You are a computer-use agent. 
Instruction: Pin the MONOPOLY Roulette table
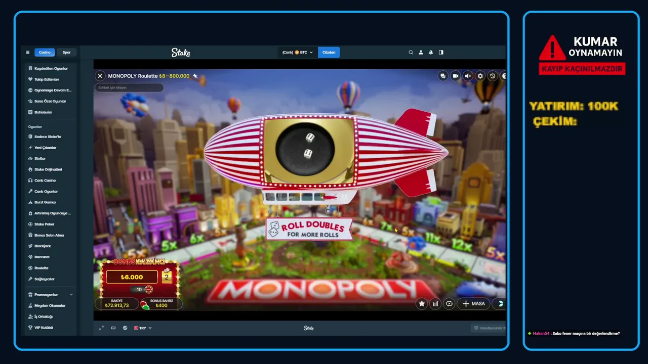[x=195, y=76]
